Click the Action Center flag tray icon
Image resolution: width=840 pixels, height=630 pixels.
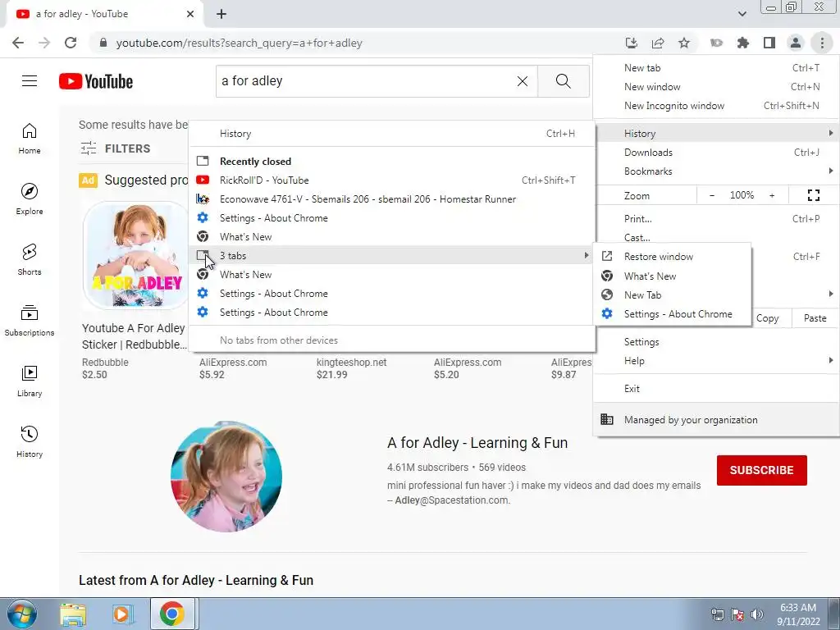point(737,614)
